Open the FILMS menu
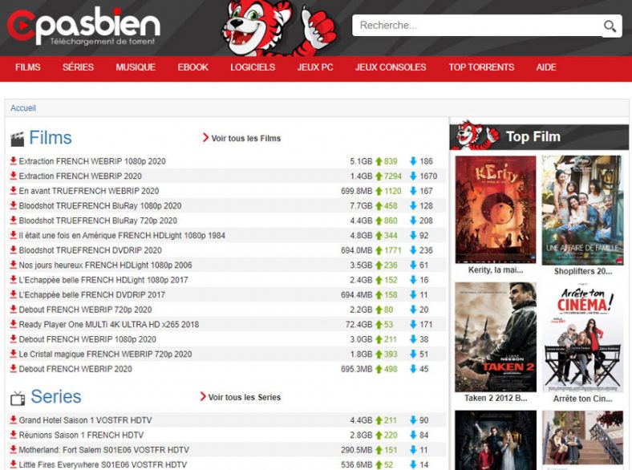This screenshot has height=470, width=632. tap(28, 67)
